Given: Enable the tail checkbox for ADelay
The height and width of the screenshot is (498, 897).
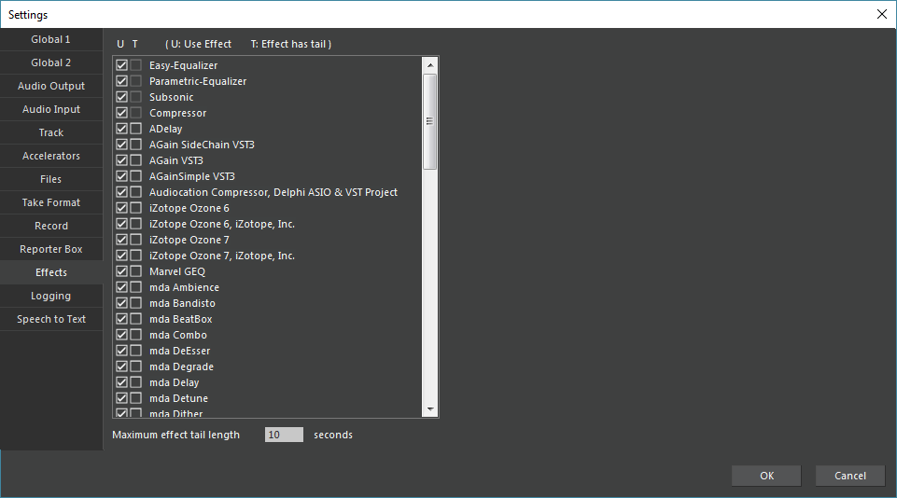Looking at the screenshot, I should [x=136, y=129].
